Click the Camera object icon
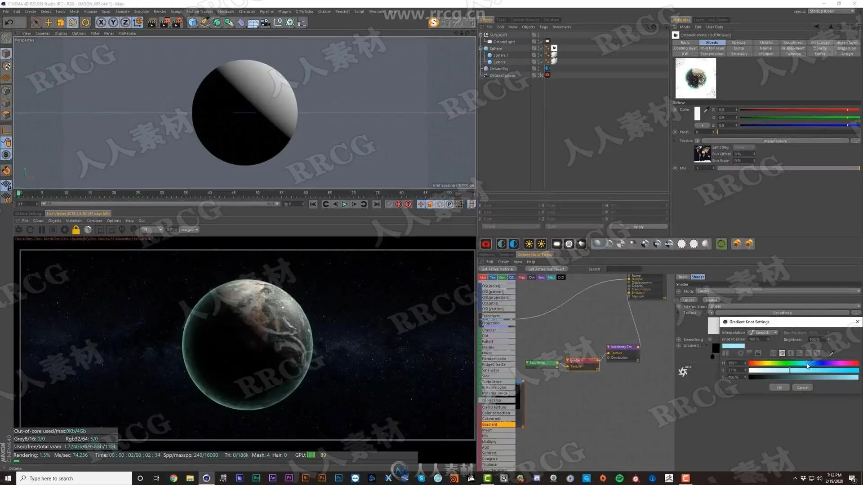Image resolution: width=863 pixels, height=485 pixels. coord(266,22)
